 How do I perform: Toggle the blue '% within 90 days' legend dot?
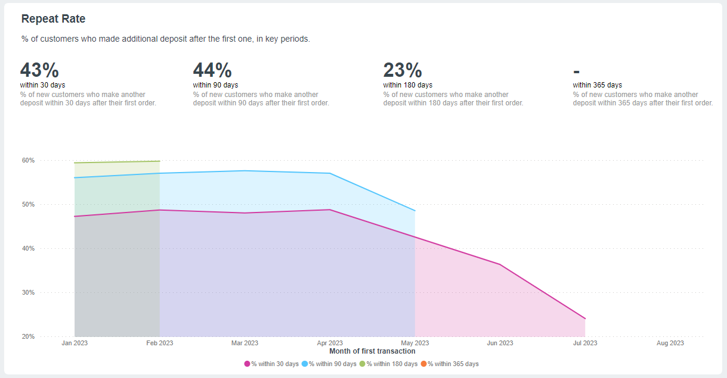coord(305,364)
